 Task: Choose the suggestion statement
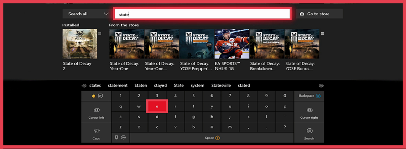click(x=118, y=85)
